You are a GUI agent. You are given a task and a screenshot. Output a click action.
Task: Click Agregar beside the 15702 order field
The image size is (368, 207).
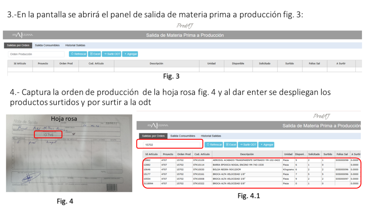coord(266,144)
